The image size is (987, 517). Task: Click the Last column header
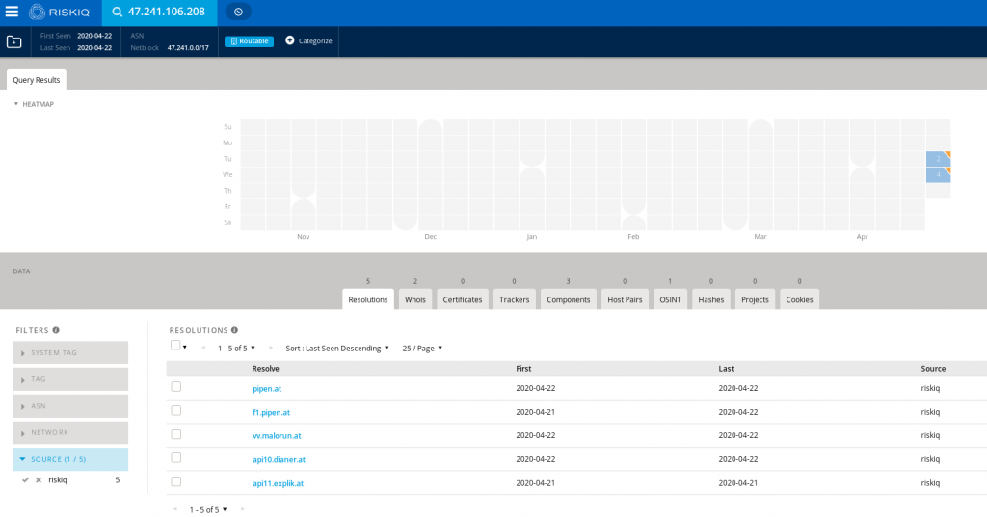coord(727,369)
